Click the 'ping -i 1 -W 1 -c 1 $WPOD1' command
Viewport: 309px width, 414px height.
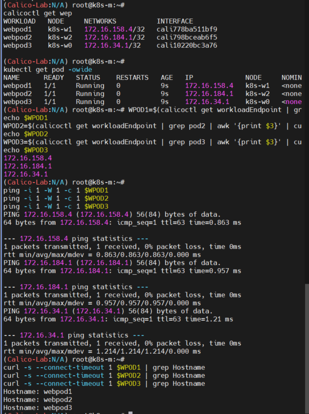[56, 190]
